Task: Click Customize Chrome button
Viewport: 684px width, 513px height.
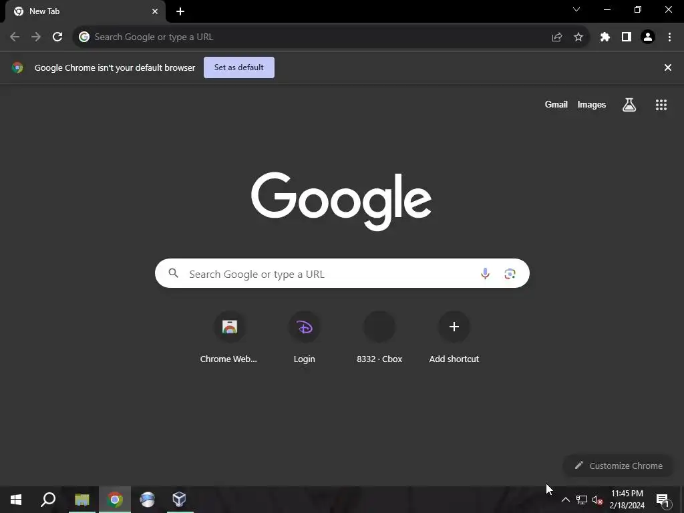Action: tap(619, 466)
